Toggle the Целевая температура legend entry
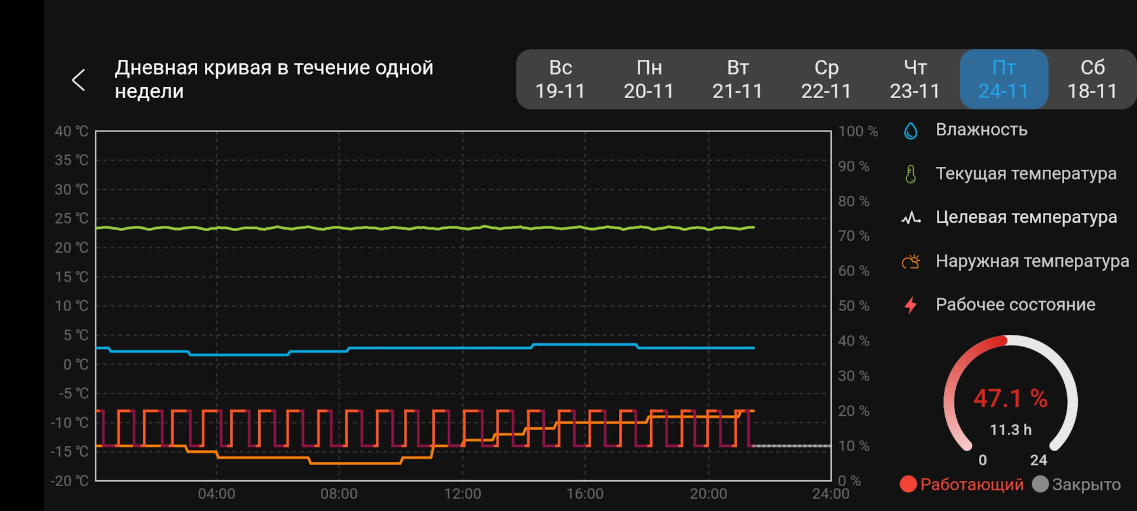Screen dimensions: 1137x511 coord(1026,217)
